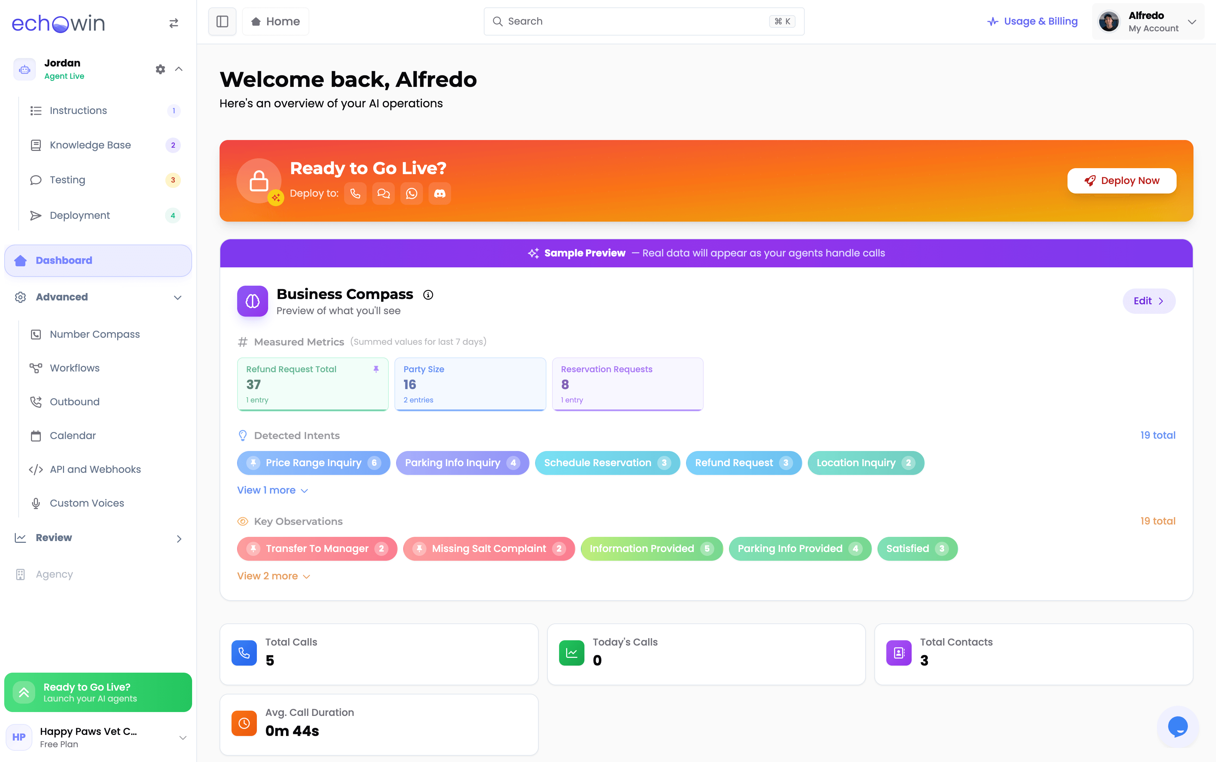
Task: Click the Parking Info Inquiry chip
Action: pos(463,463)
